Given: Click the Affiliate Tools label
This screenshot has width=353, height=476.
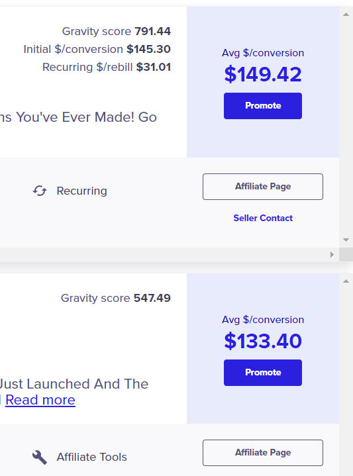Looking at the screenshot, I should pos(92,457).
